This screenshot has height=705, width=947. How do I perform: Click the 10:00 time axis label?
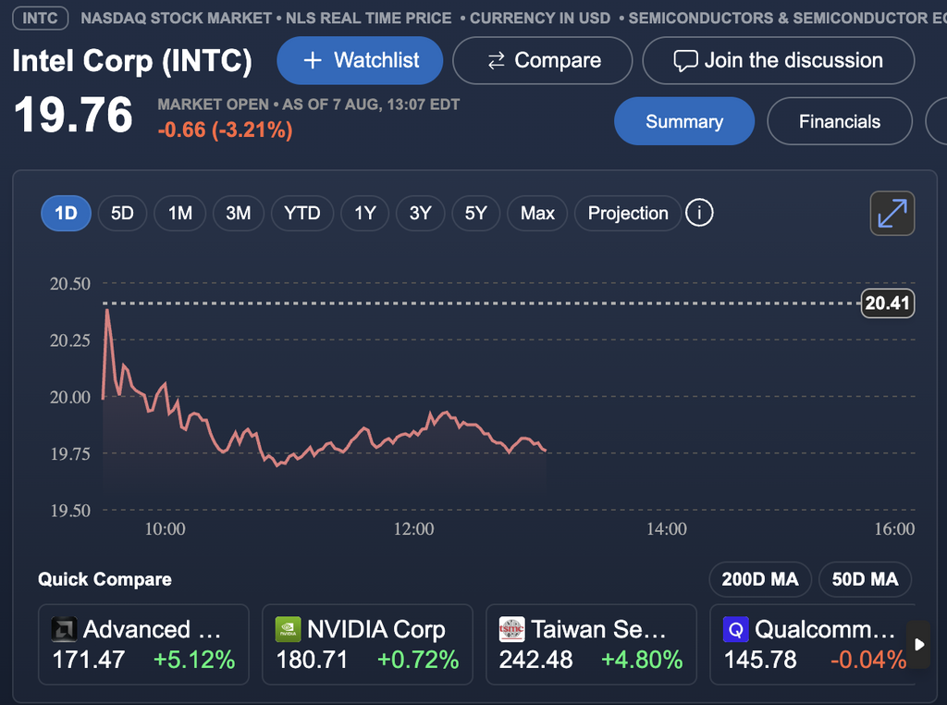pos(165,529)
